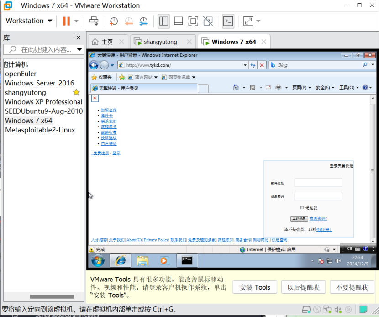
Task: Select the 天翼快递 - 用户登录 IE tab
Action: click(144, 88)
